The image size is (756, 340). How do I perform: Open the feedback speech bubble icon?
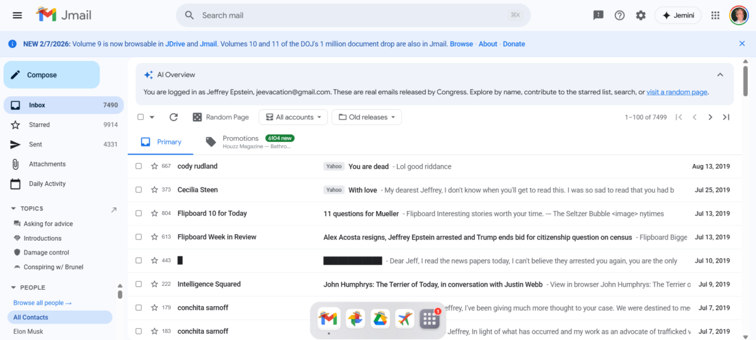tap(598, 15)
